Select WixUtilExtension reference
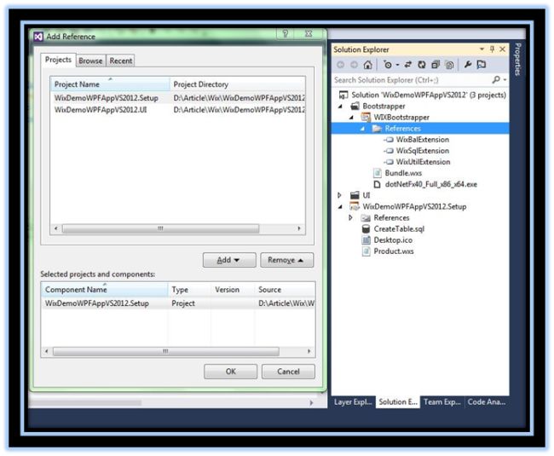 coord(423,162)
